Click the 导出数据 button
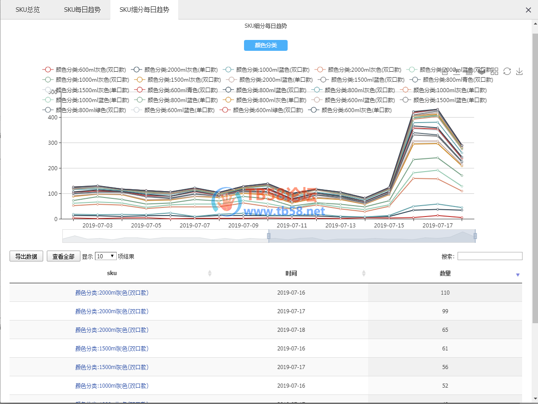This screenshot has height=404, width=538. pyautogui.click(x=26, y=256)
